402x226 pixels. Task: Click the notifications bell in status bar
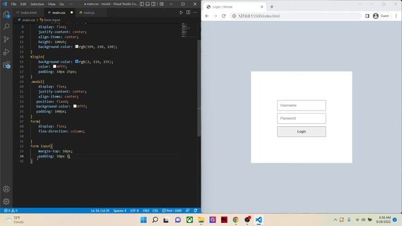[195, 211]
